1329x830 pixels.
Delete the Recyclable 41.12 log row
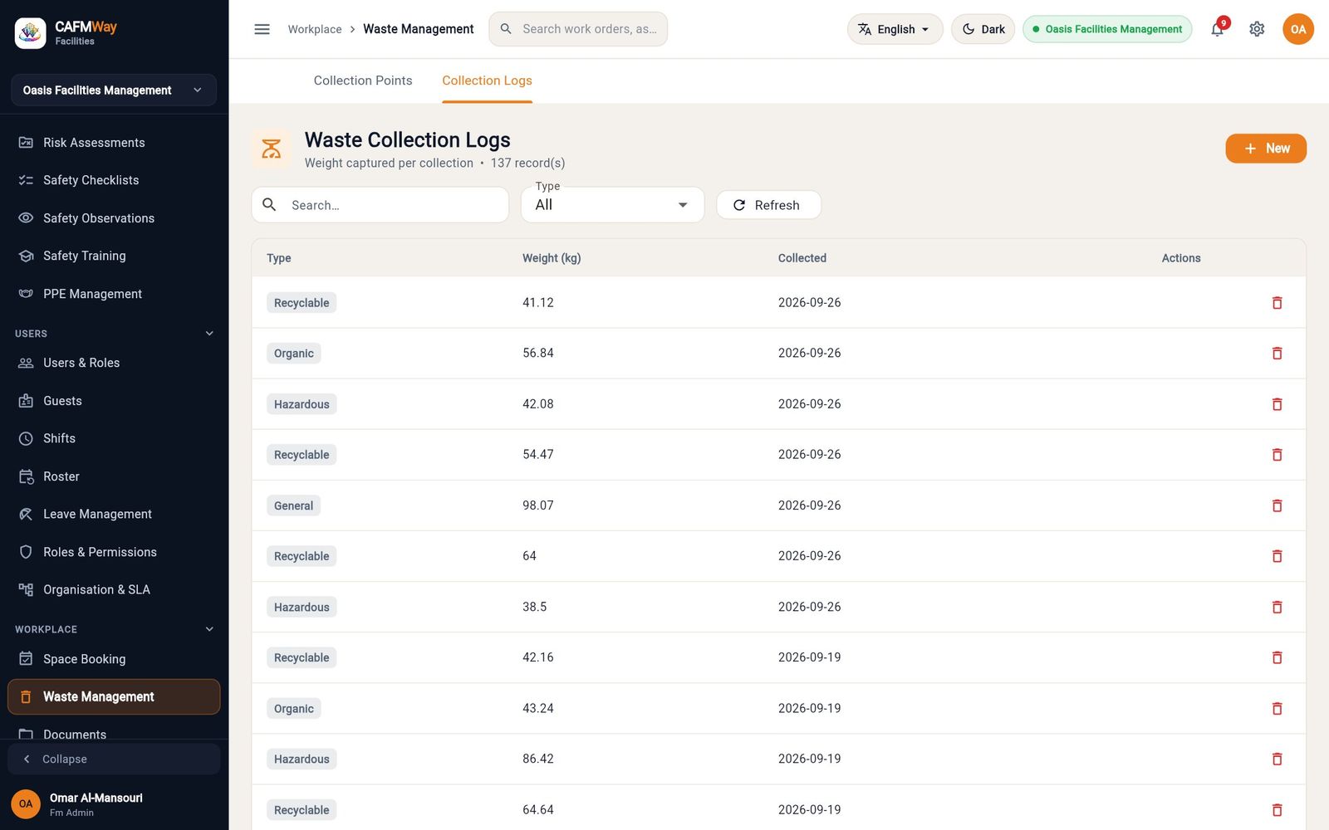[x=1277, y=303]
